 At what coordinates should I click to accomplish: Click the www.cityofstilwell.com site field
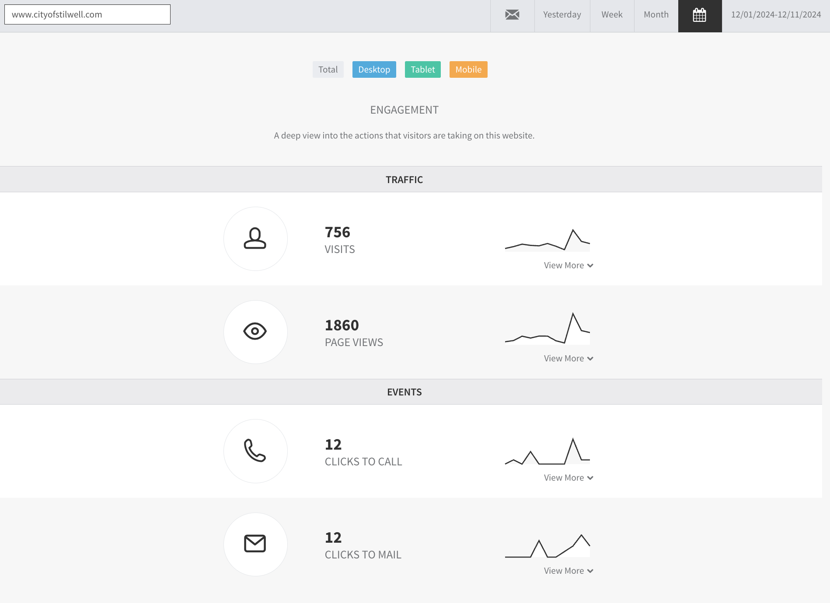point(87,14)
